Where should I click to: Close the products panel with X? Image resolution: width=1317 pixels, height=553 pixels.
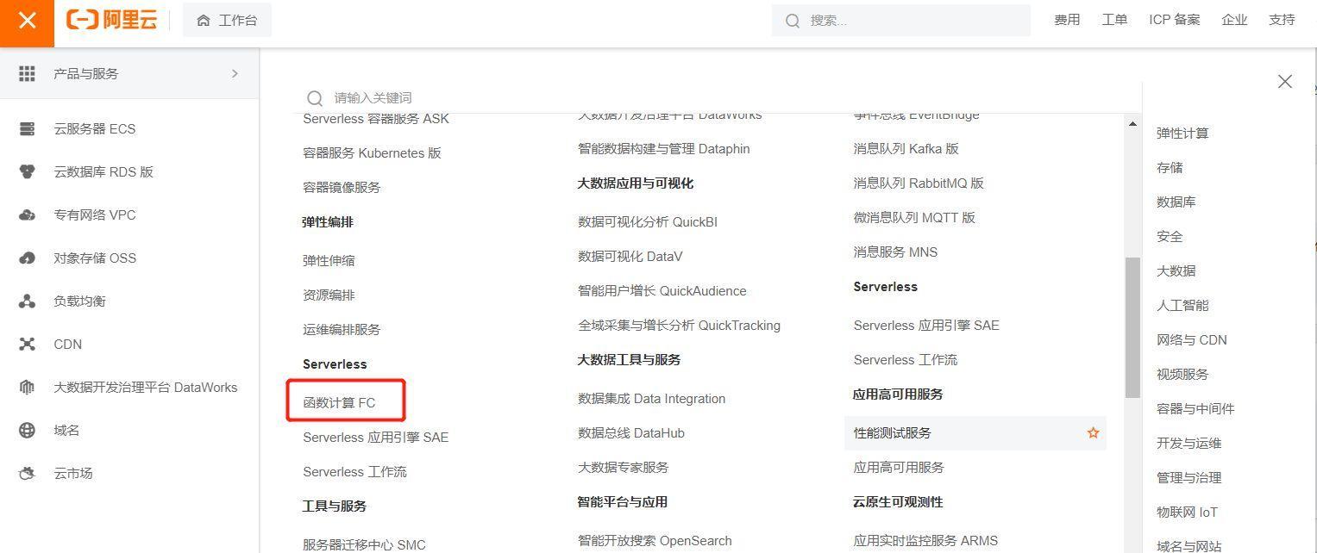[1285, 81]
